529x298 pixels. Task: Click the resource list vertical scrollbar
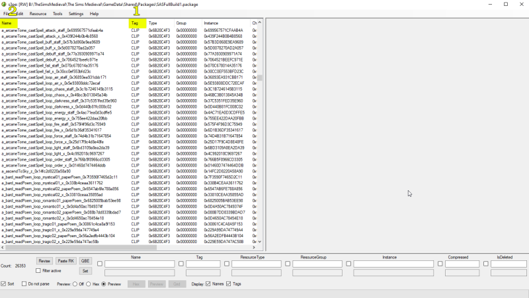[260, 132]
